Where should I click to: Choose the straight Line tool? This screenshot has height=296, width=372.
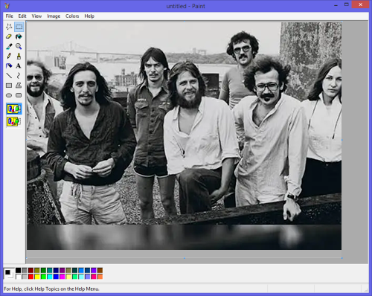(9, 76)
